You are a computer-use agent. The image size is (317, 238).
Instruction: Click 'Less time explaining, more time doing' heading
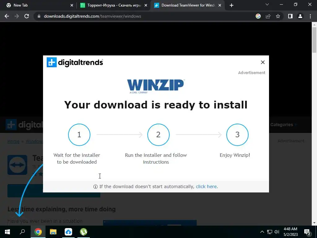(x=62, y=209)
